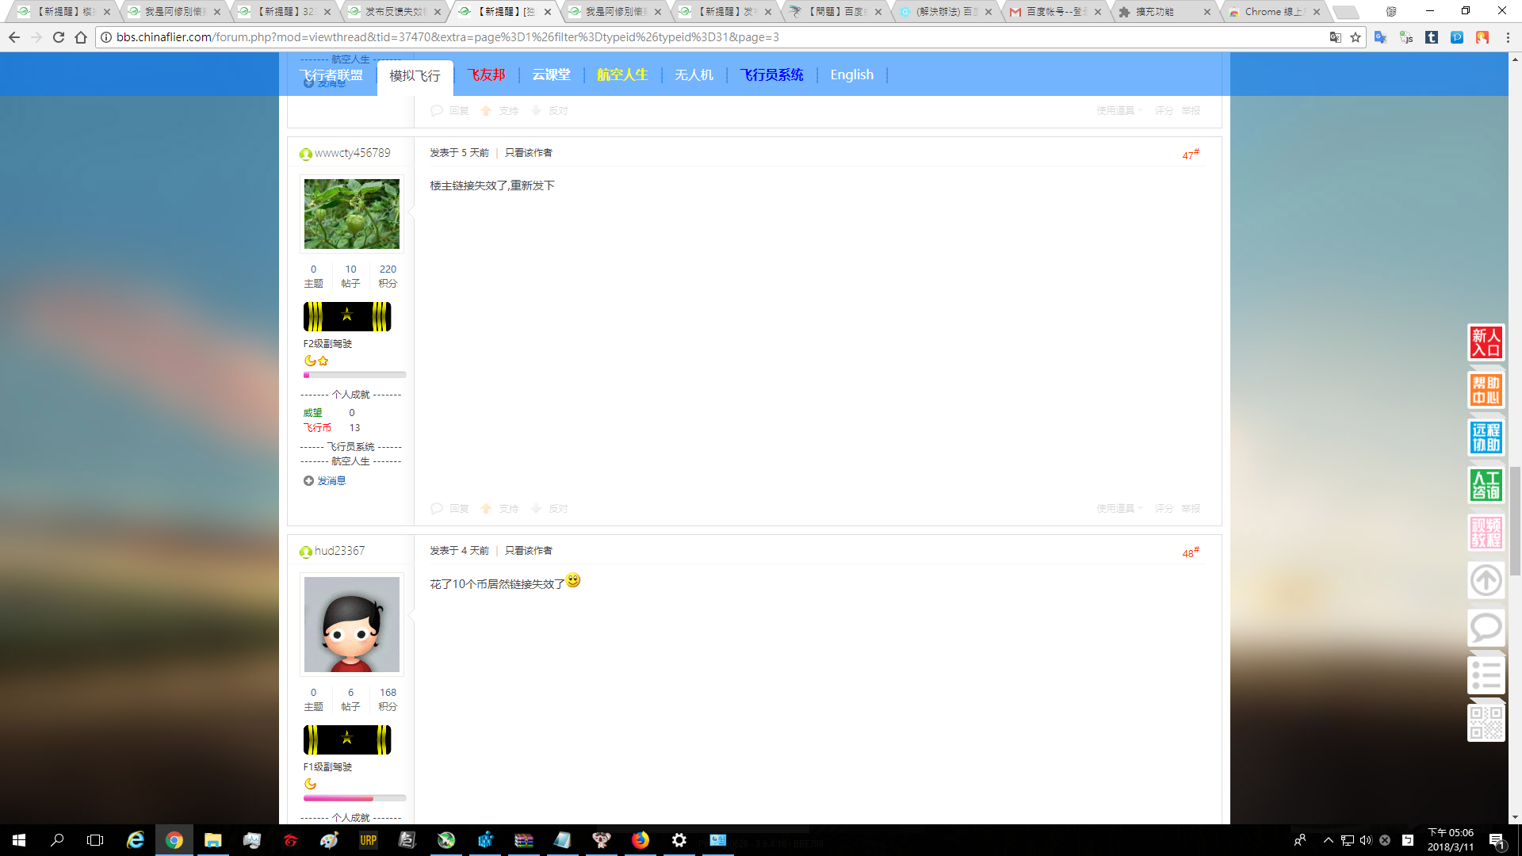The height and width of the screenshot is (856, 1522).
Task: Click the speech bubble reply icon in sidebar
Action: pyautogui.click(x=1486, y=628)
